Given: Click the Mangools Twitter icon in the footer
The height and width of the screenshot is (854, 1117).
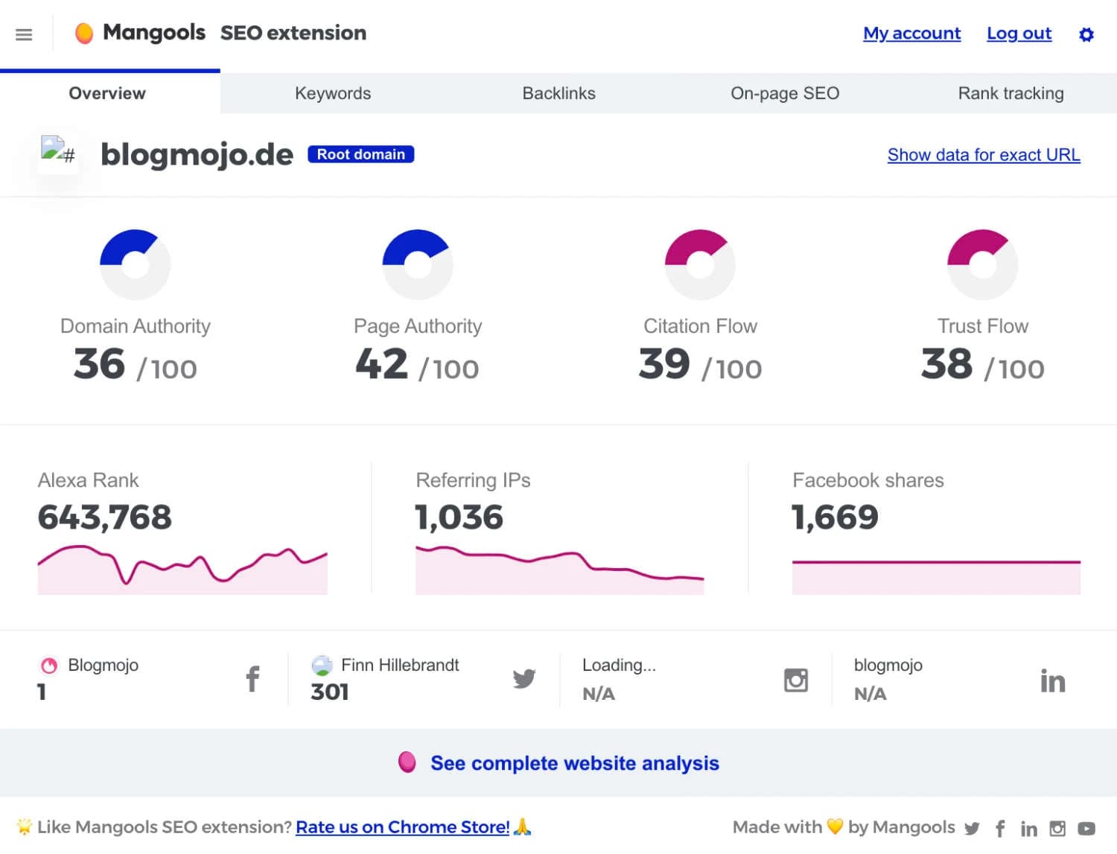Looking at the screenshot, I should coord(972,827).
